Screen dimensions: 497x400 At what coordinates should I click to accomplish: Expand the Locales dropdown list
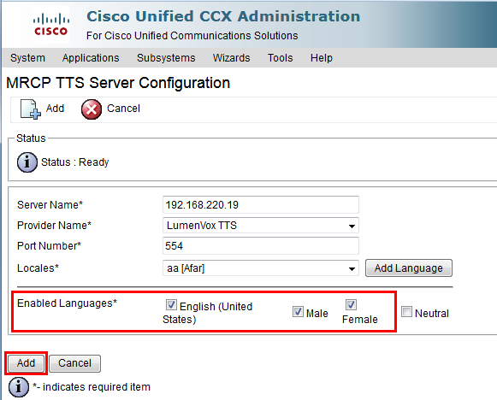point(261,268)
